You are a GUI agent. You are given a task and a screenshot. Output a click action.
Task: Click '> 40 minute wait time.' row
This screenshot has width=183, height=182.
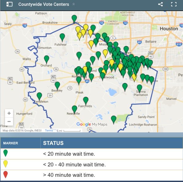(x=91, y=175)
